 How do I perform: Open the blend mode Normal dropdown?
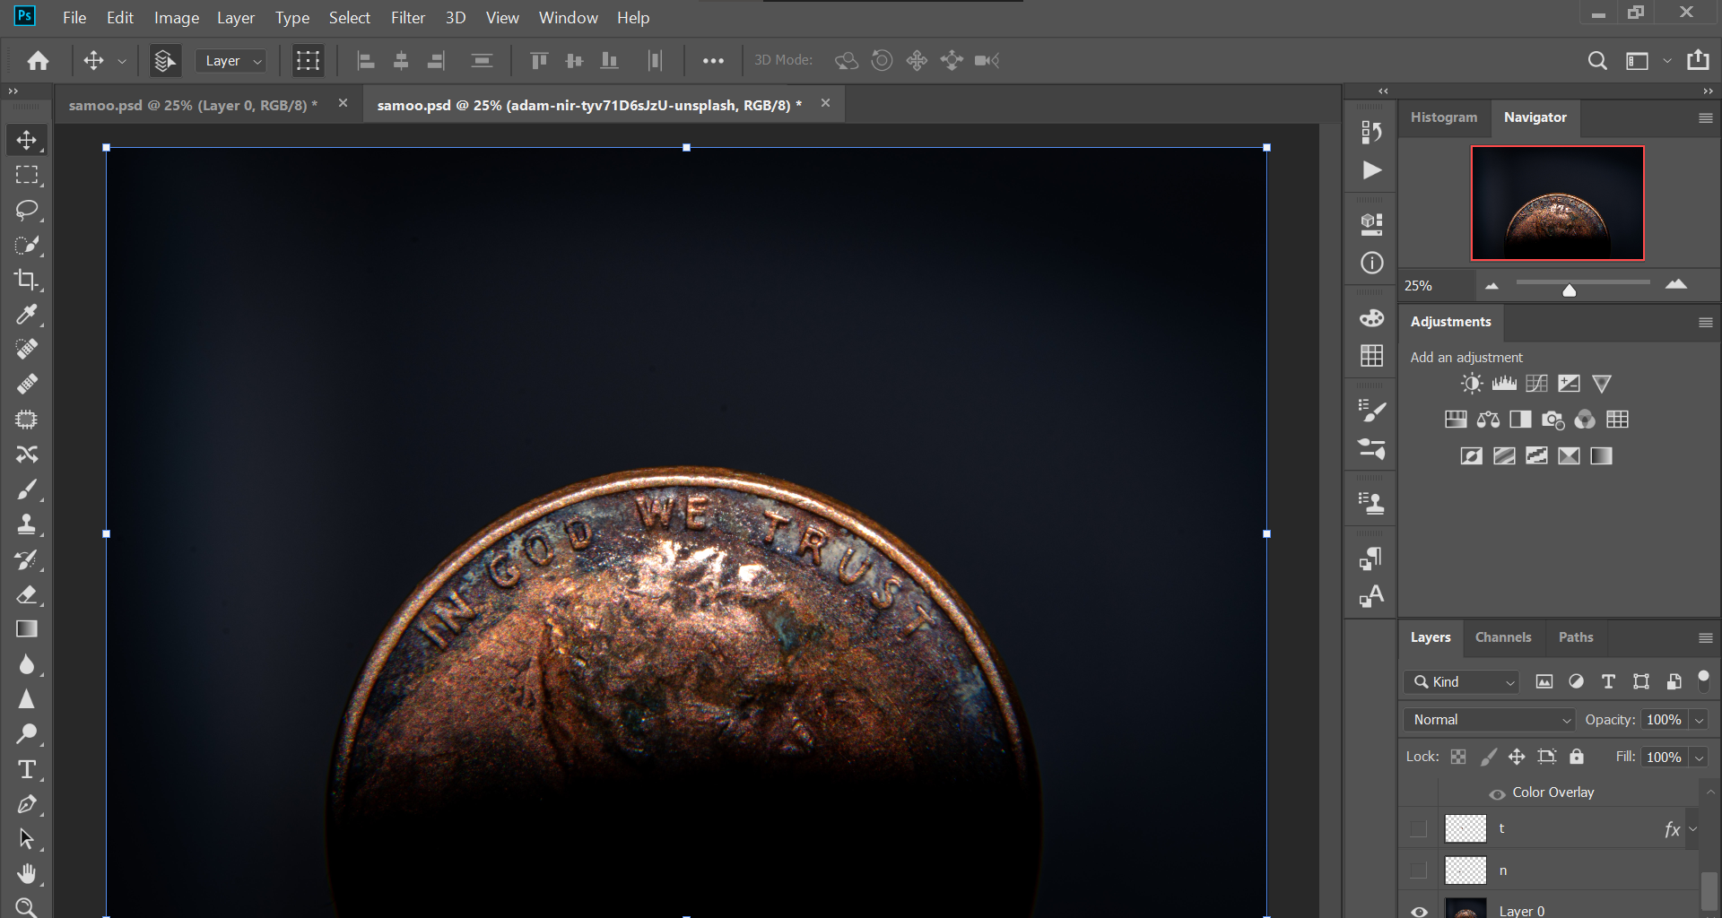coord(1489,720)
